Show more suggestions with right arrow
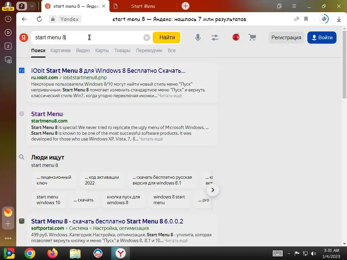 pyautogui.click(x=213, y=190)
